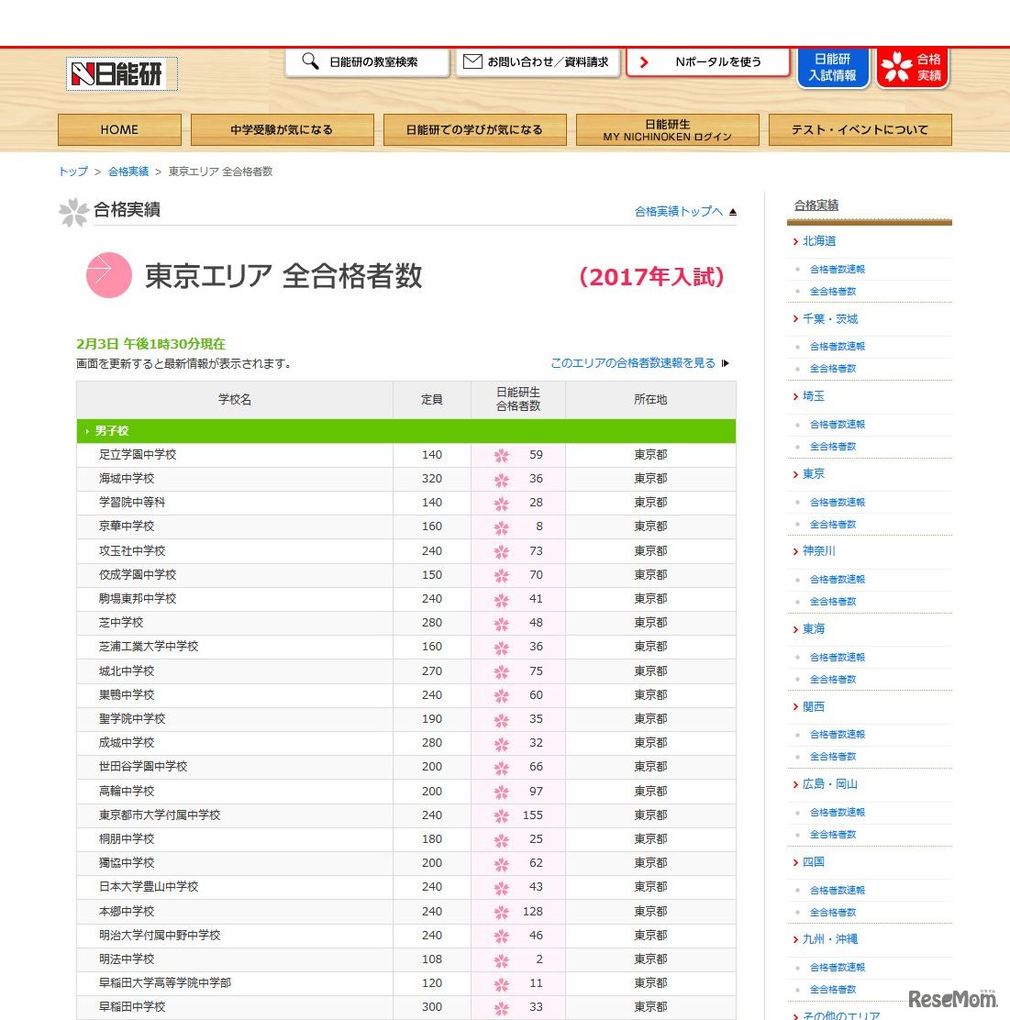The image size is (1010, 1020).
Task: Click the sakura icon in 足立学園中学校 row
Action: tap(501, 454)
